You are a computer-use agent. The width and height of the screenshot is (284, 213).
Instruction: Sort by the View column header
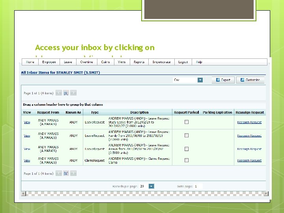(x=27, y=112)
